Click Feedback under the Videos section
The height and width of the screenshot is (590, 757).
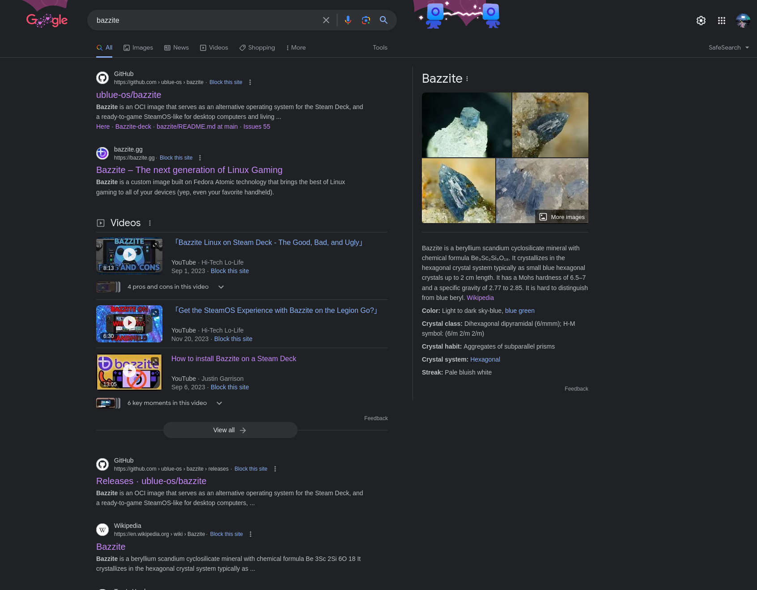coord(376,418)
